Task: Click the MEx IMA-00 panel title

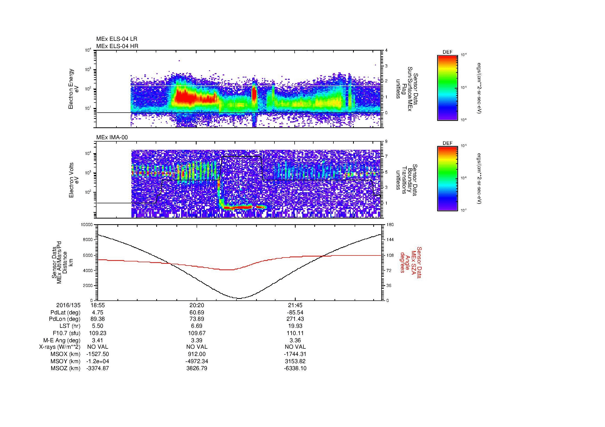Action: pos(112,137)
